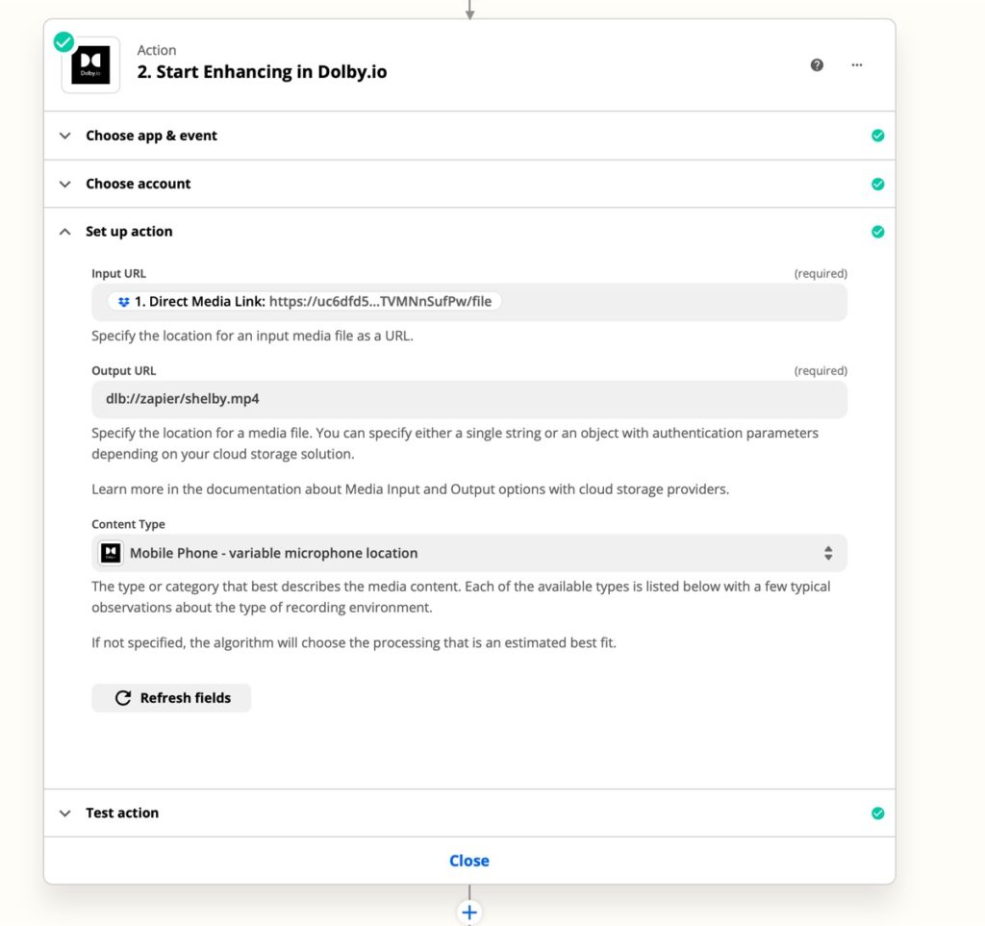Viewport: 985px width, 926px height.
Task: Open the Content Type dropdown
Action: (469, 553)
